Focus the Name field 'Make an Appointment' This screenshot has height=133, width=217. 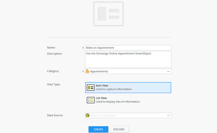point(128,48)
